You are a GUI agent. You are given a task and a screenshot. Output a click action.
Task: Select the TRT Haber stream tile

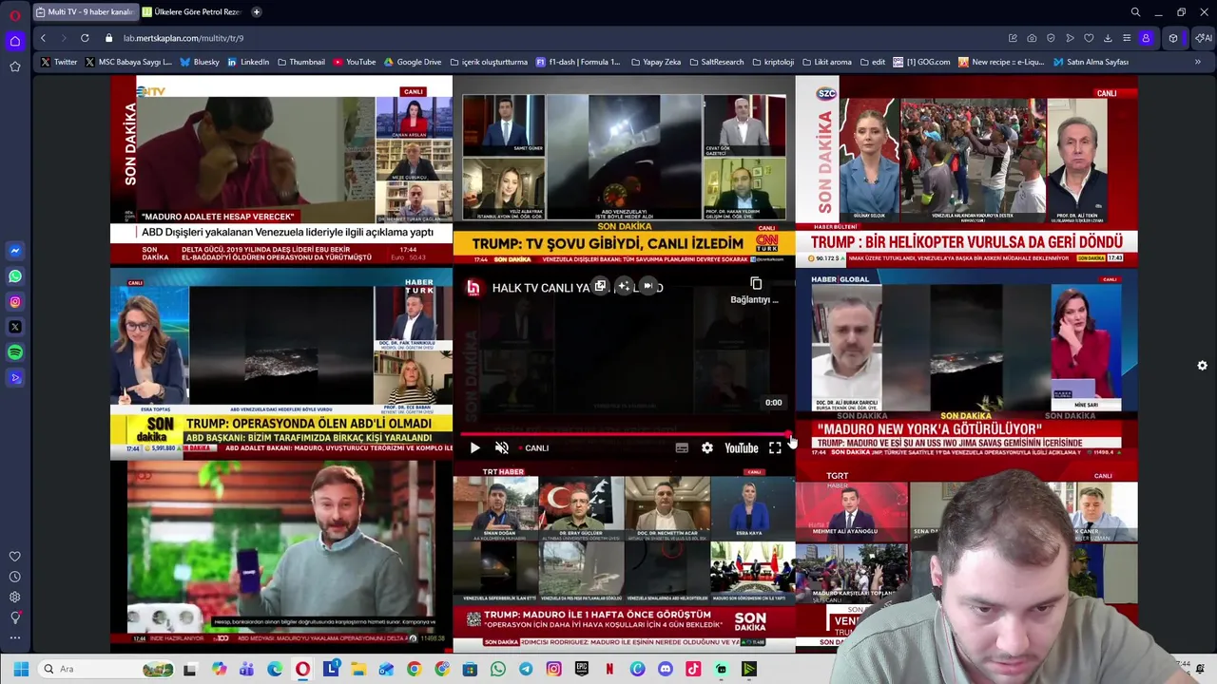tap(624, 559)
